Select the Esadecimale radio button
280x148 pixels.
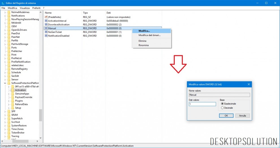pos(222,104)
